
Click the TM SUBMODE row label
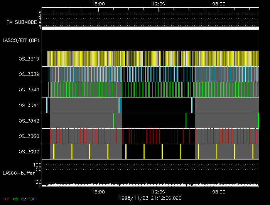[22, 22]
